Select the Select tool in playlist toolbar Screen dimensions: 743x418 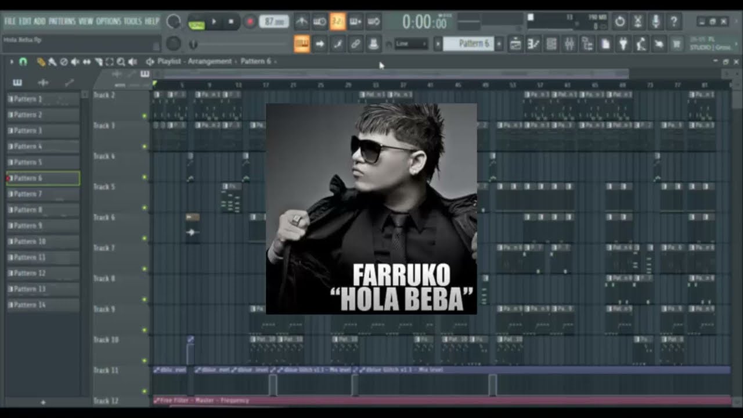(109, 62)
